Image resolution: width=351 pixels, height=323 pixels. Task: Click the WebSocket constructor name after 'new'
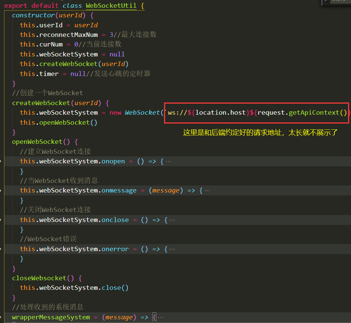(x=142, y=112)
